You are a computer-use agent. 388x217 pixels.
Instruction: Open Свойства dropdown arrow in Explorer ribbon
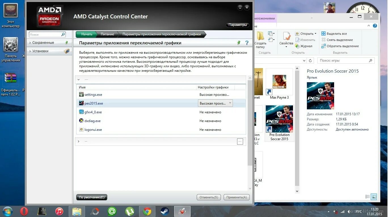tap(286, 47)
